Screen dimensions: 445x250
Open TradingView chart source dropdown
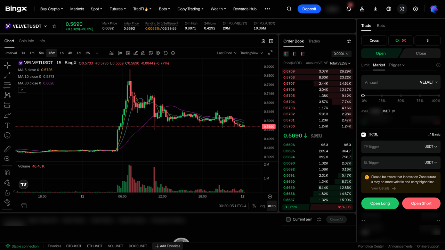tap(252, 53)
